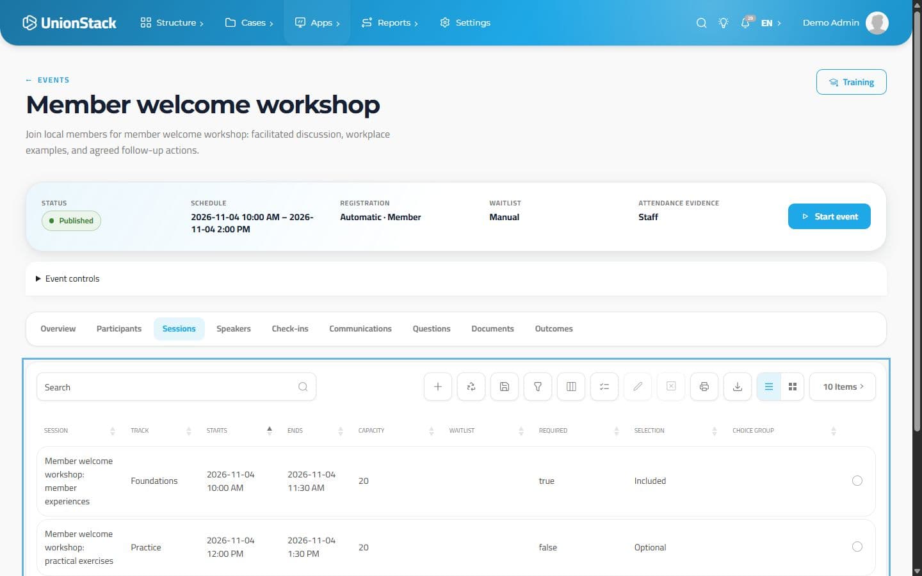Select the member experiences session row radio
Viewport: 922px width, 576px height.
click(x=857, y=481)
